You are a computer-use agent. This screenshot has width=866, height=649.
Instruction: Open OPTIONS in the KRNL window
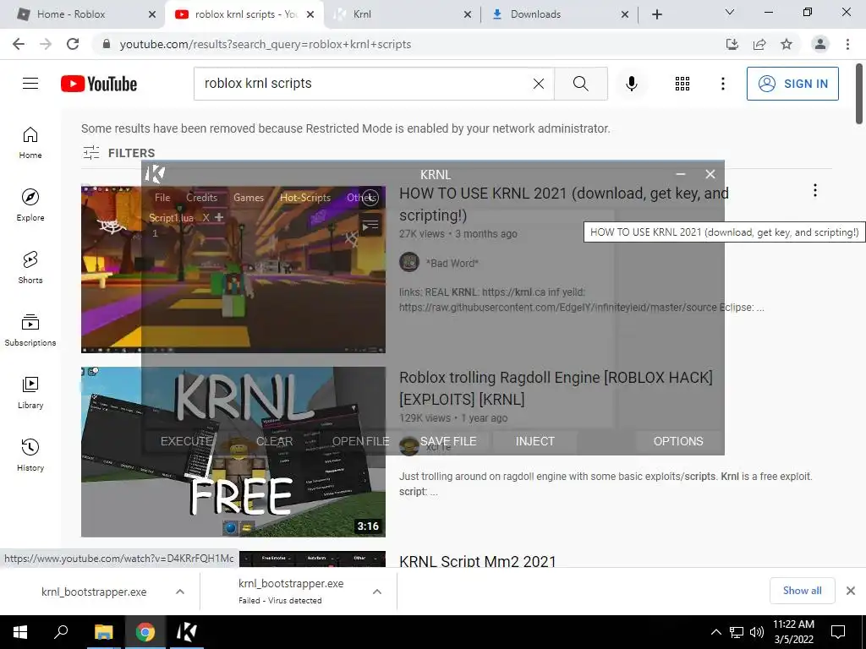pos(678,441)
